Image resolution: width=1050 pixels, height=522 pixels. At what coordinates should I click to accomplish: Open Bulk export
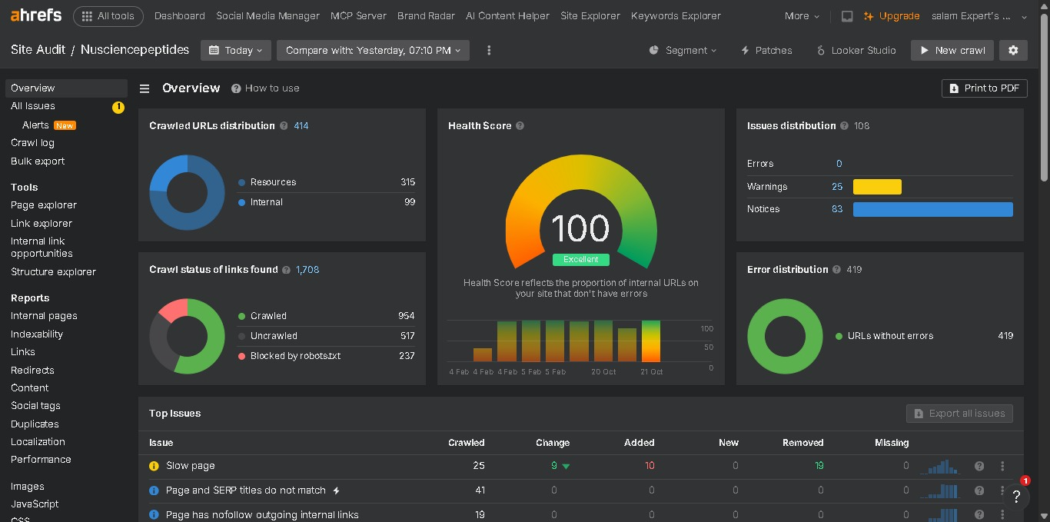pyautogui.click(x=38, y=161)
